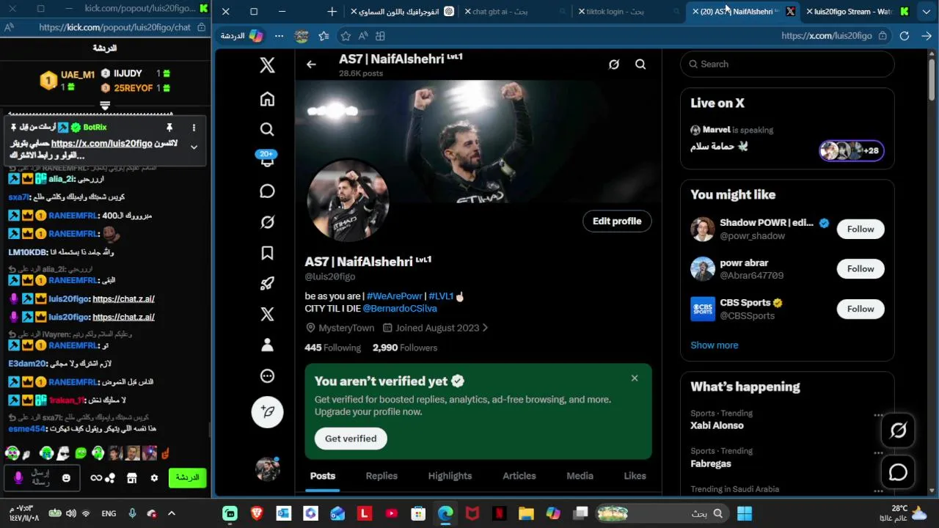Switch to Media tab
Image resolution: width=939 pixels, height=528 pixels.
pyautogui.click(x=580, y=476)
